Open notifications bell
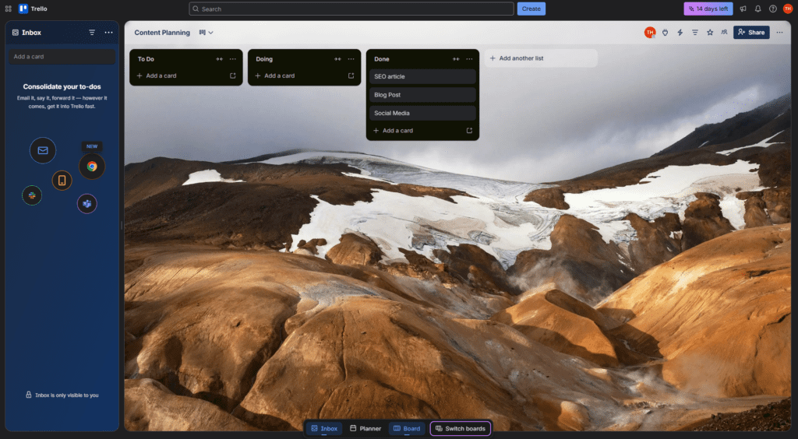The width and height of the screenshot is (798, 439). [x=757, y=9]
